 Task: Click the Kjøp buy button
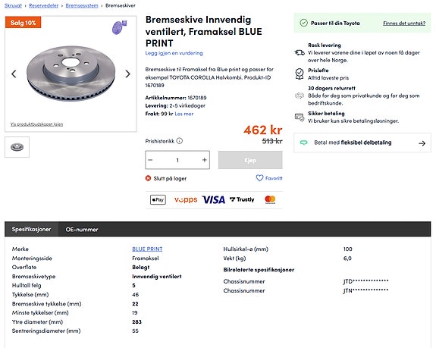pyautogui.click(x=250, y=160)
